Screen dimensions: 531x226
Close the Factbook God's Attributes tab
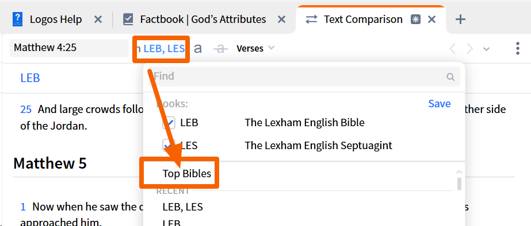281,20
